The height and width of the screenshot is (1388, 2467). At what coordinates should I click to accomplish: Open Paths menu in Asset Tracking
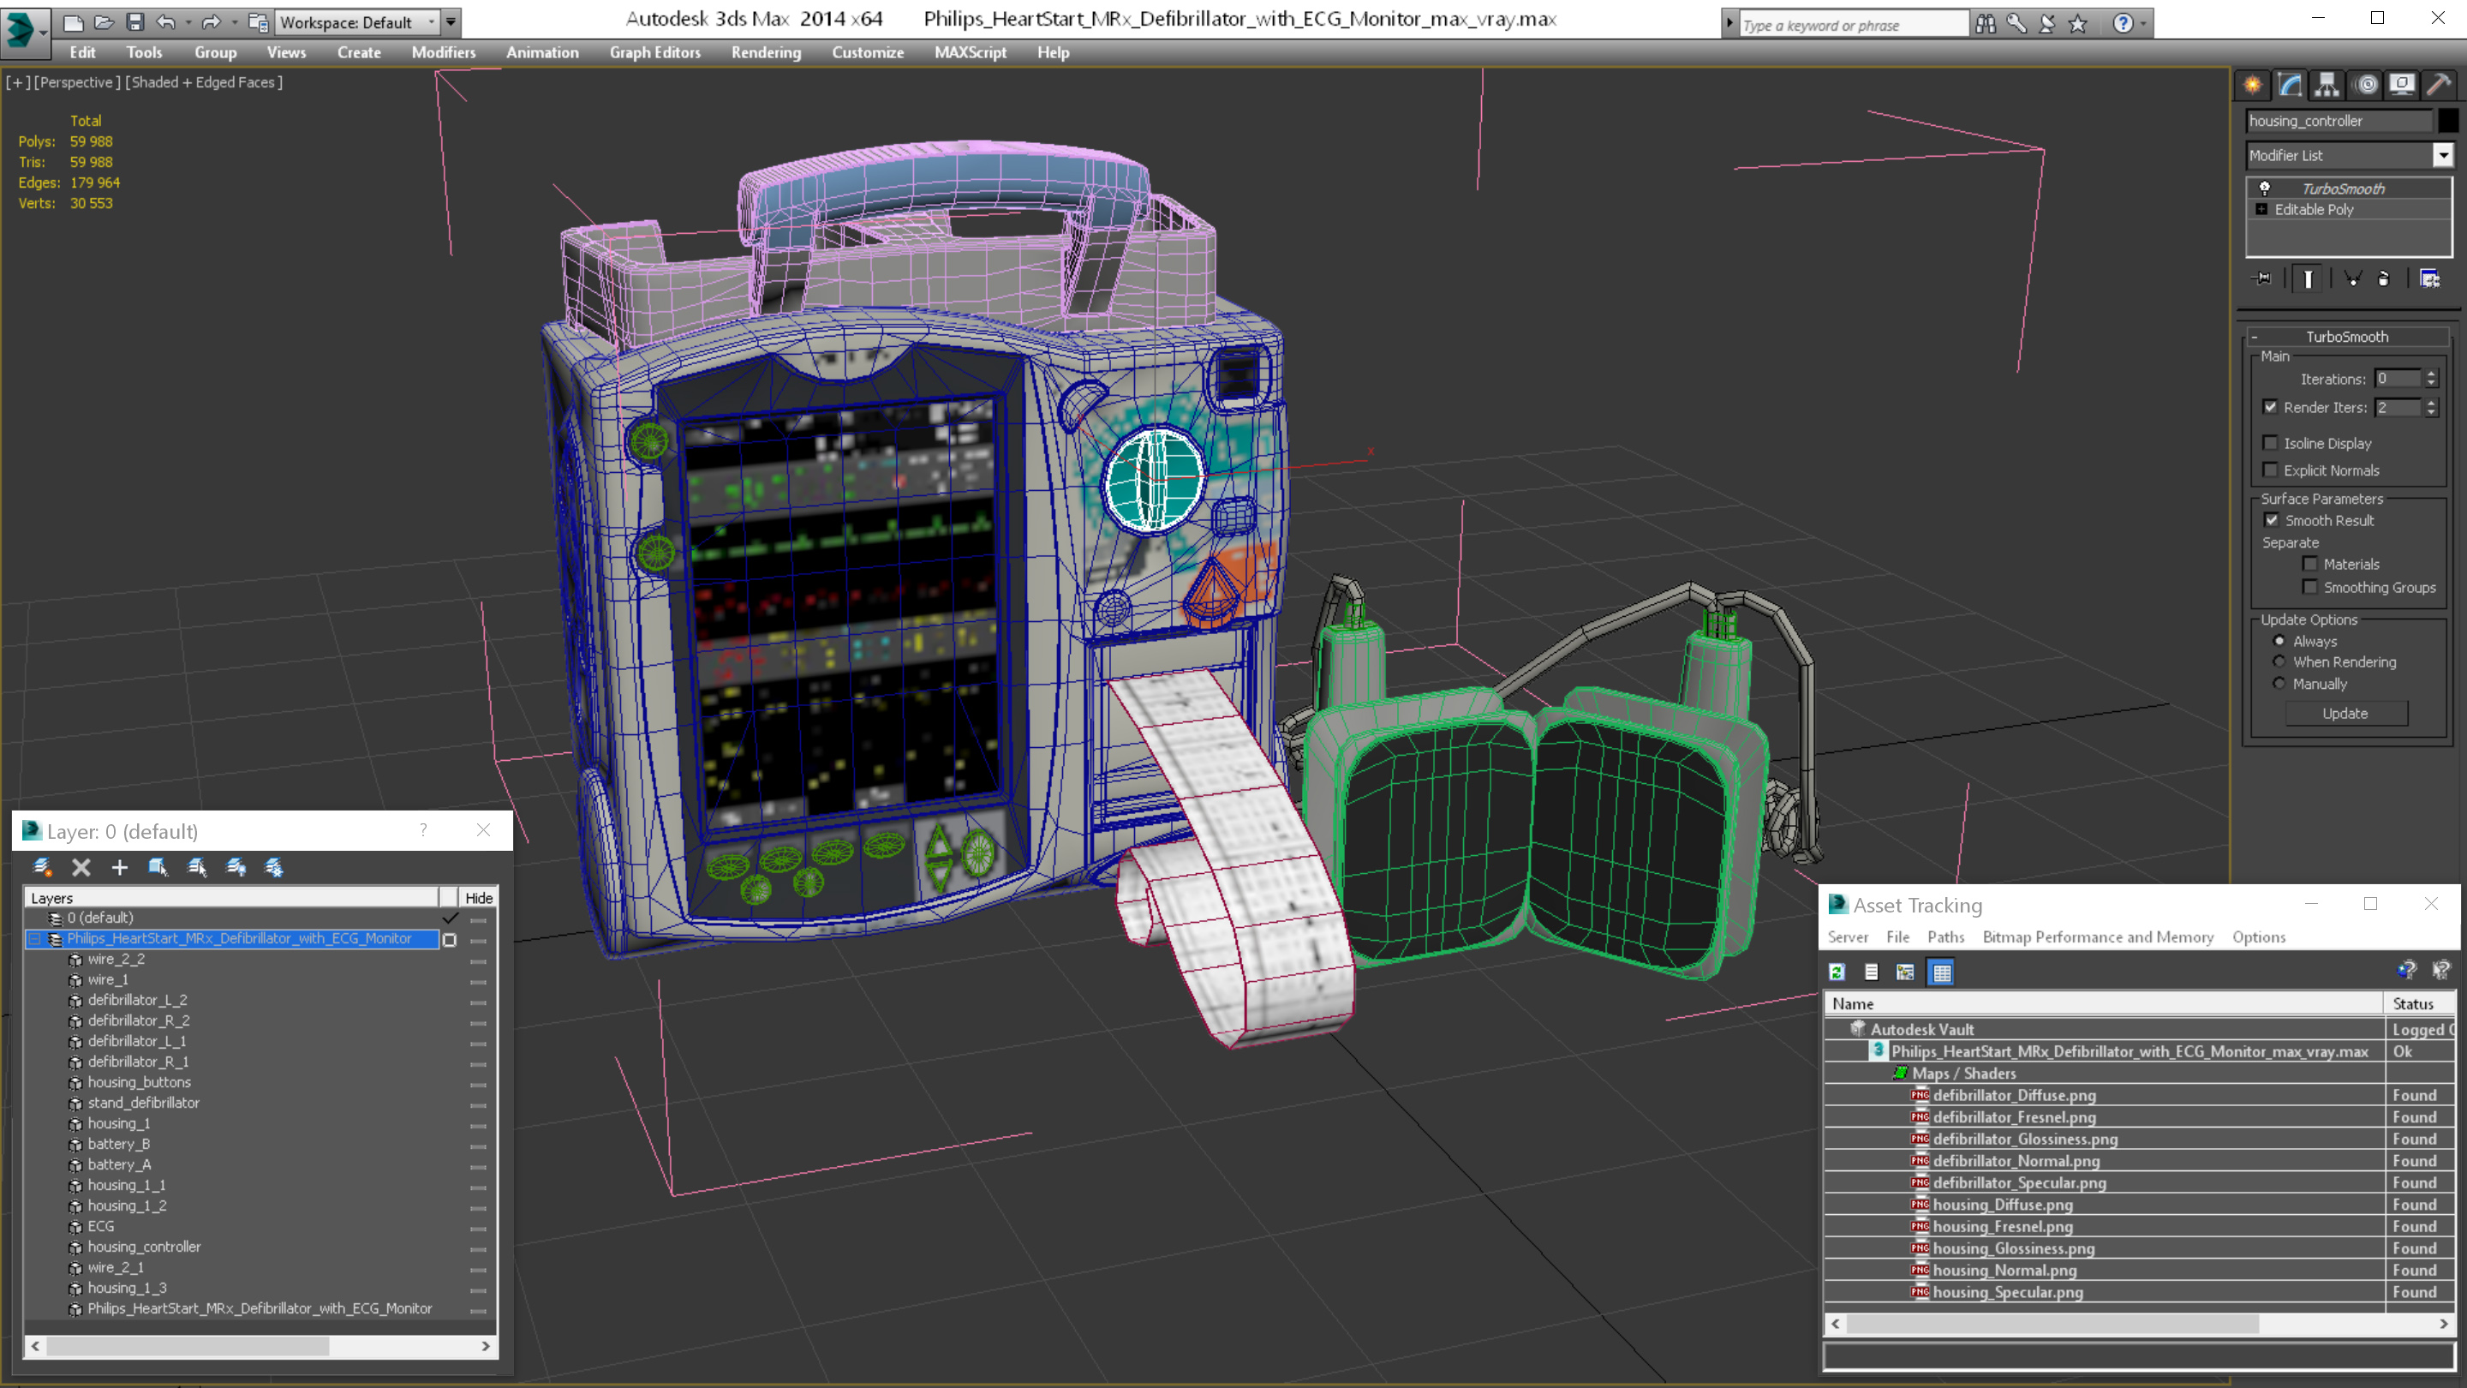pyautogui.click(x=1946, y=936)
